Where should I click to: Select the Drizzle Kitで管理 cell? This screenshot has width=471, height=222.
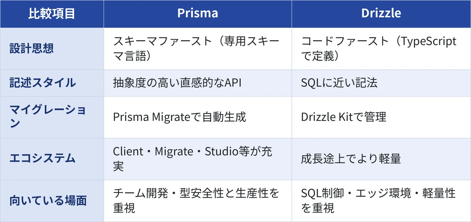click(381, 117)
